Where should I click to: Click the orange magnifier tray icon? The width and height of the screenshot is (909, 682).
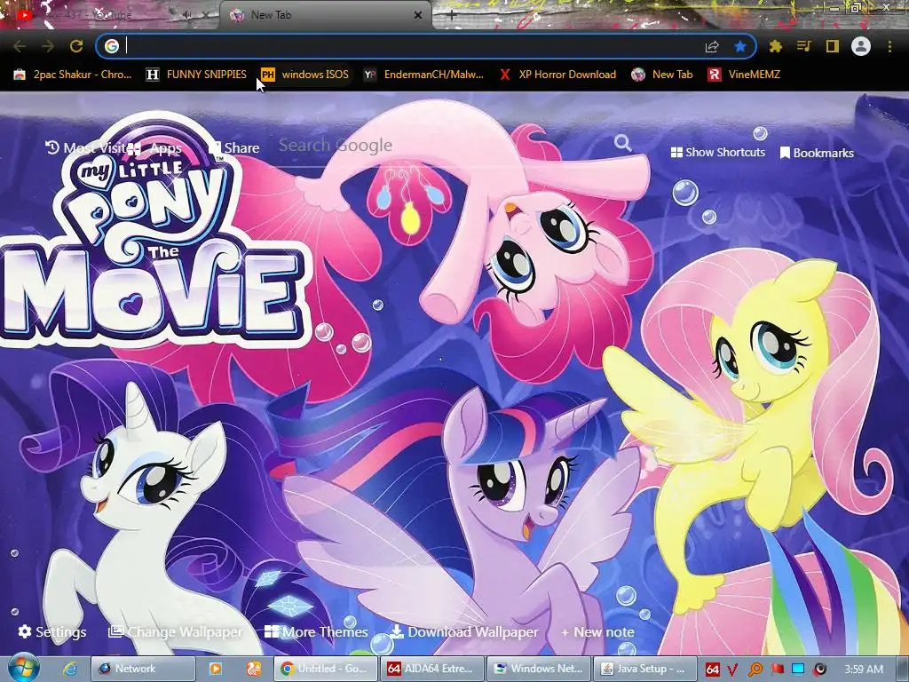(755, 670)
